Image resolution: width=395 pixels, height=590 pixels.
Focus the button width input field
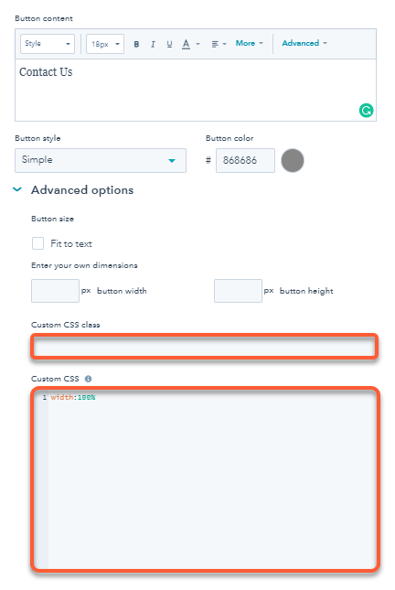click(55, 291)
